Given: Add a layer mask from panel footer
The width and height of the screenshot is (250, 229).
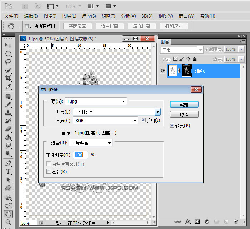Looking at the screenshot, I should (197, 221).
